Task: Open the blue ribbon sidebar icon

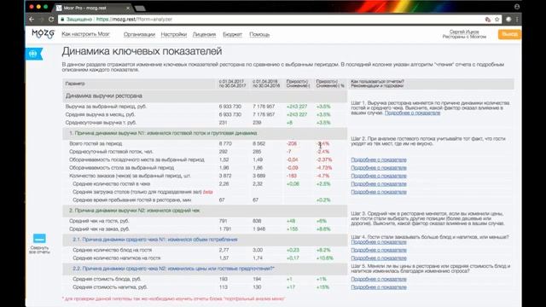Action: pyautogui.click(x=34, y=54)
